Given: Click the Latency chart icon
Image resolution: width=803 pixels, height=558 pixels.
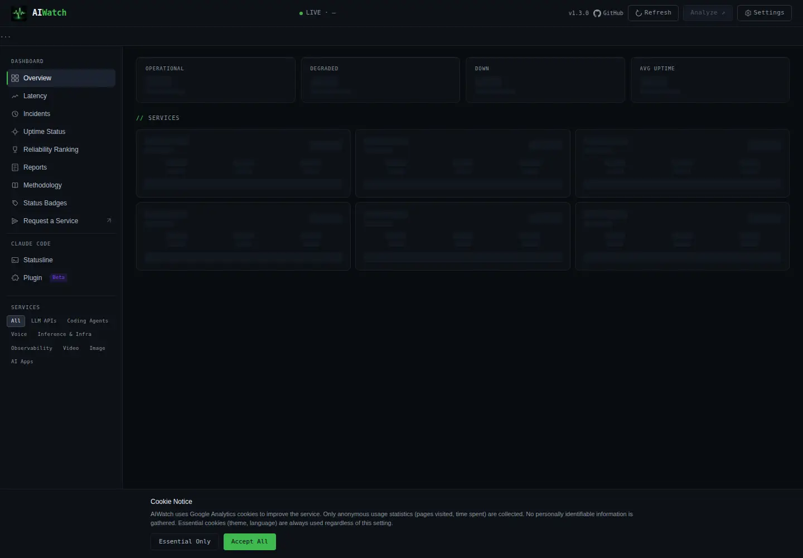Looking at the screenshot, I should tap(15, 96).
